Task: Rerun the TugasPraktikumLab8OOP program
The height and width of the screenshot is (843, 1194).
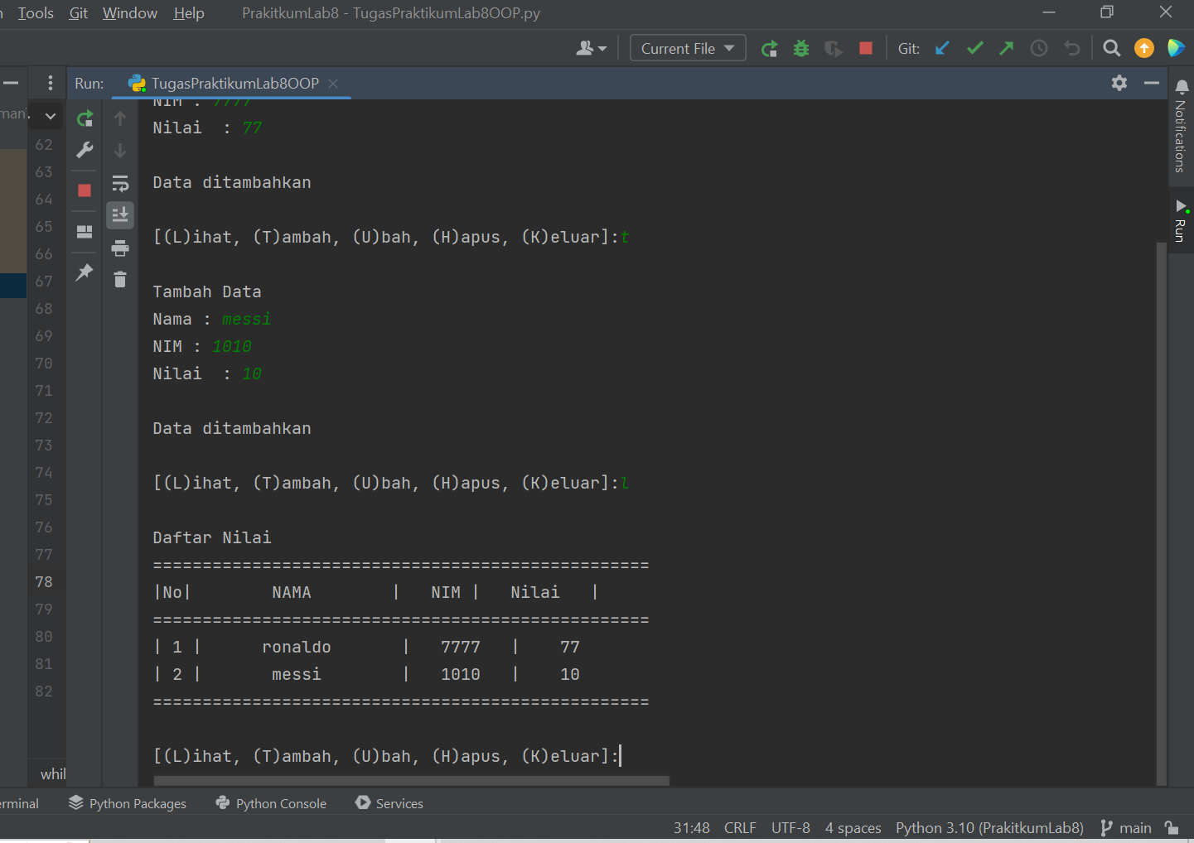Action: [84, 118]
